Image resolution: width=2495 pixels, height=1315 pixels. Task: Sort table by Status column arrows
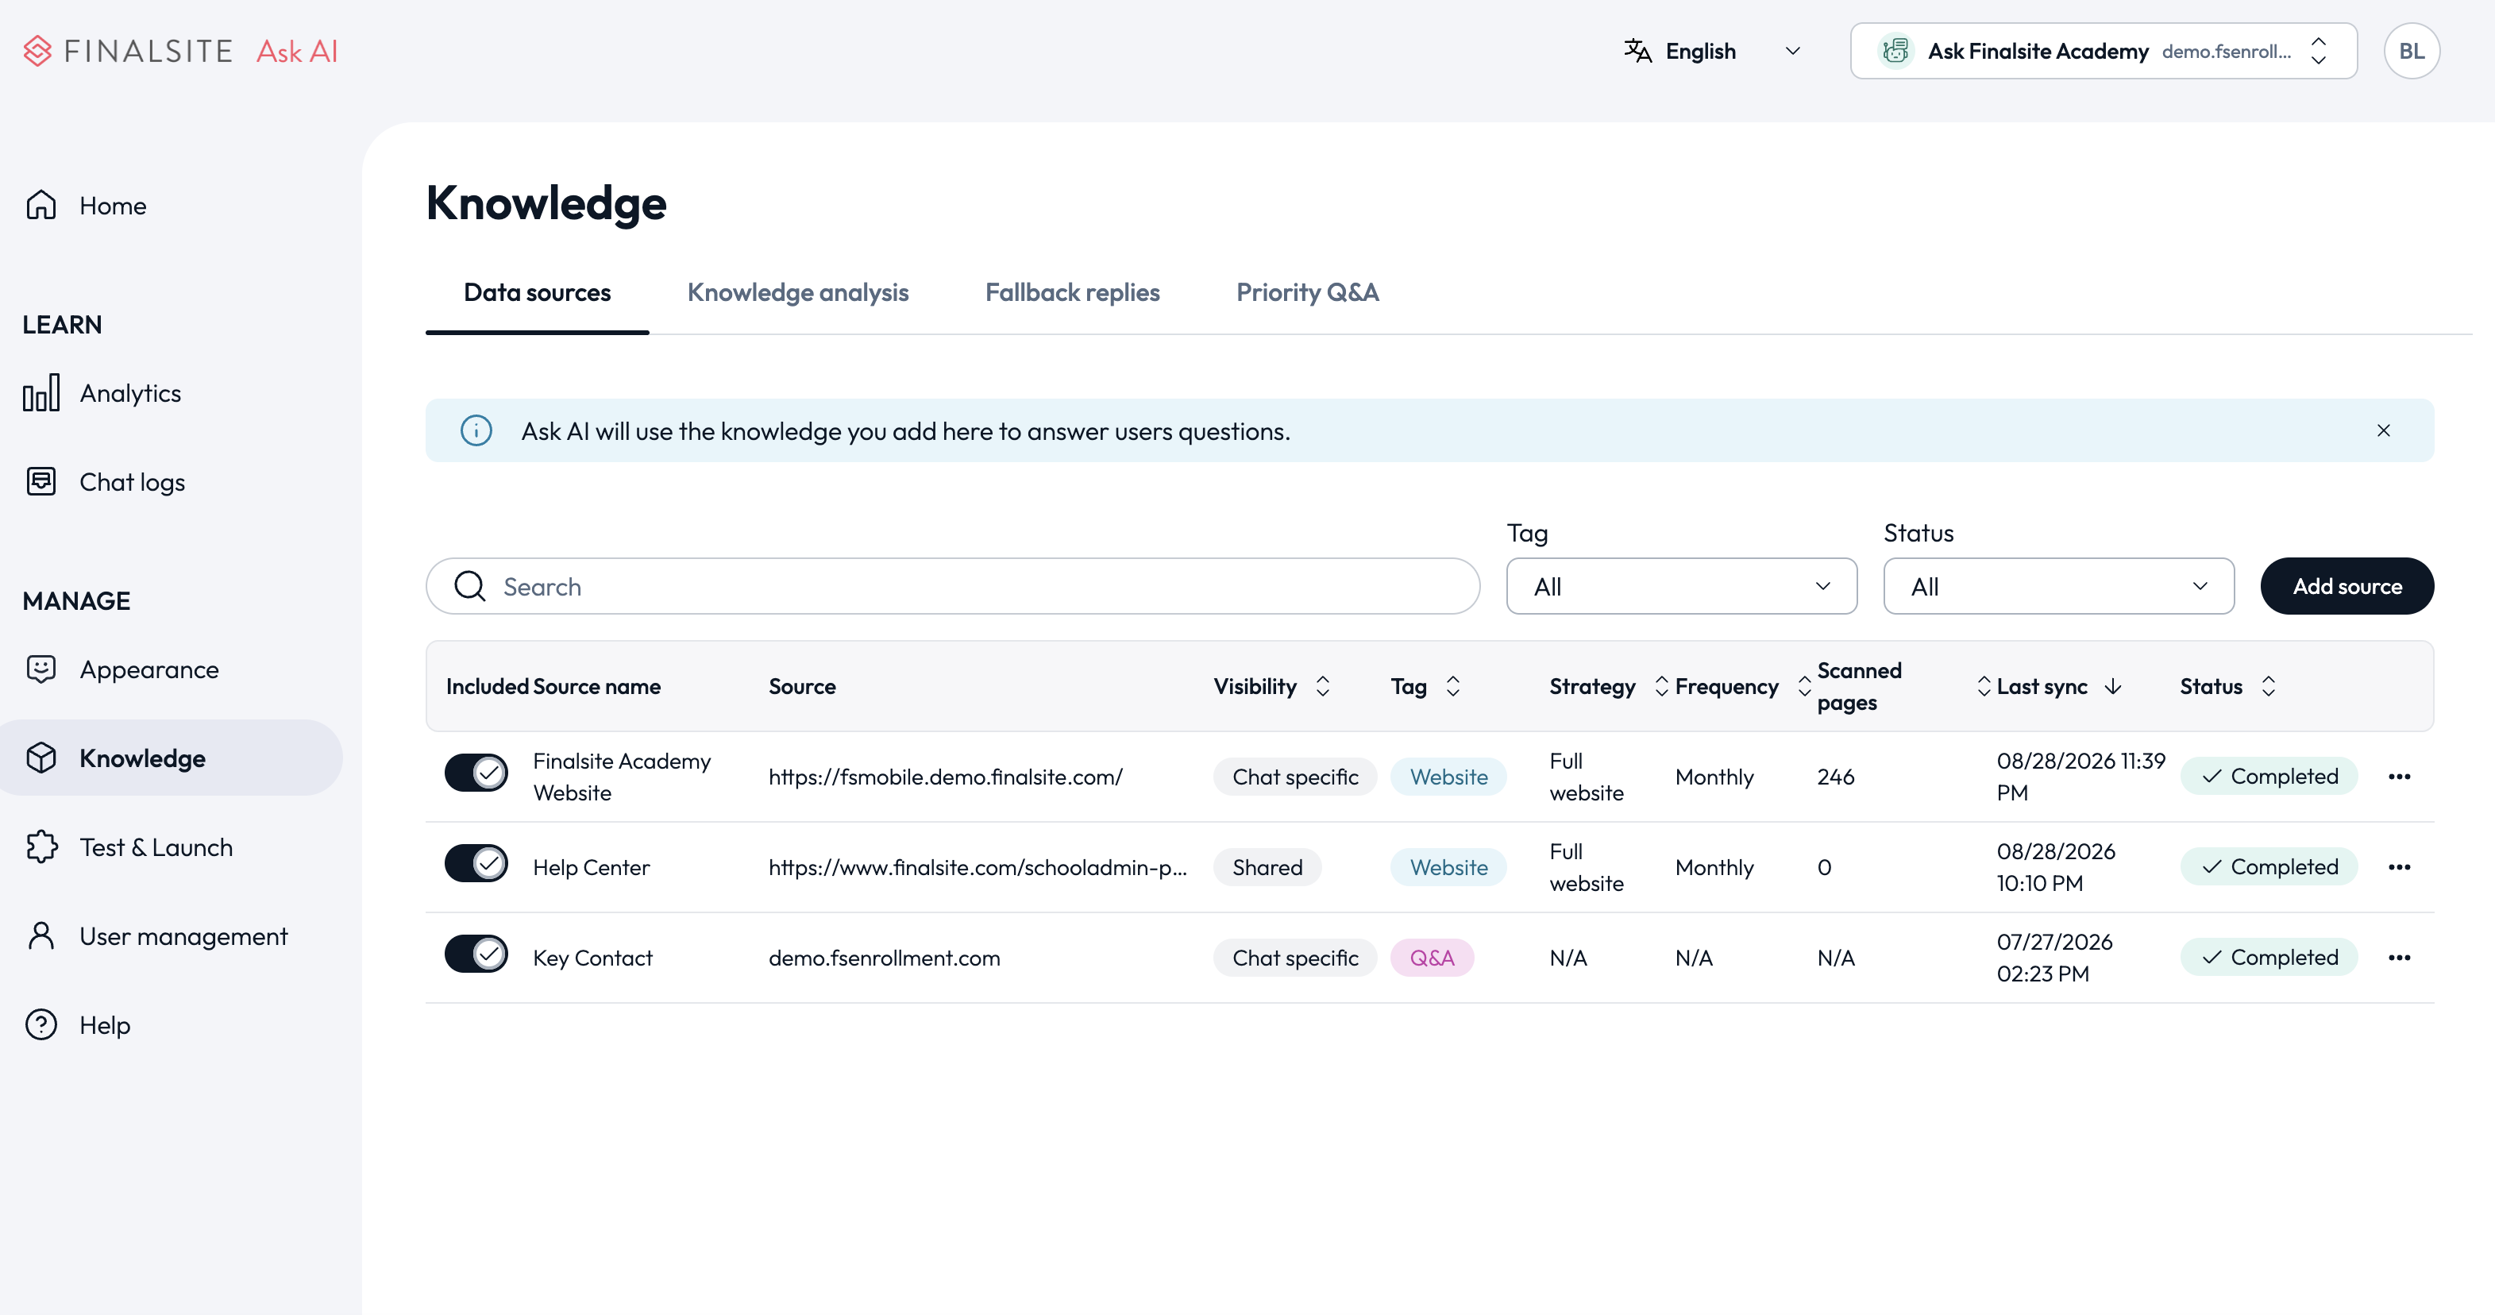pyautogui.click(x=2269, y=687)
